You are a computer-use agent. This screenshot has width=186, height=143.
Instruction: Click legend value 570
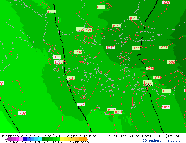(68, 142)
